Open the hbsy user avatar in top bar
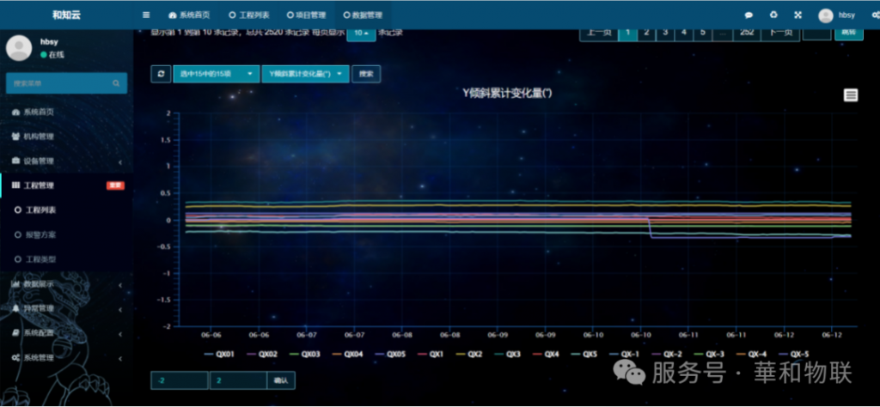The image size is (880, 407). [826, 15]
